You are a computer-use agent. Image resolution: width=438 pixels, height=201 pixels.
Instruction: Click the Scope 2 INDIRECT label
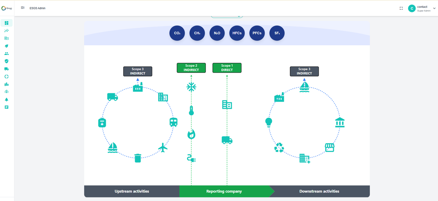191,68
